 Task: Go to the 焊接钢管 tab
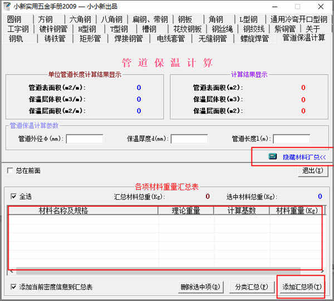tap(129, 39)
